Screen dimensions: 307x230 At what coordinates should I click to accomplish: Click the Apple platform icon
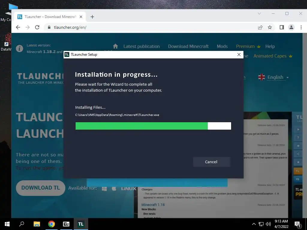[x=114, y=189]
